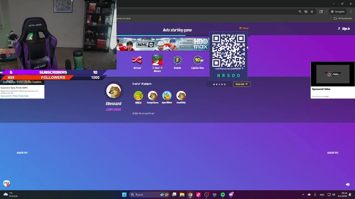
Task: Click the third-party cookies eye-slash icon
Action: 306,12
